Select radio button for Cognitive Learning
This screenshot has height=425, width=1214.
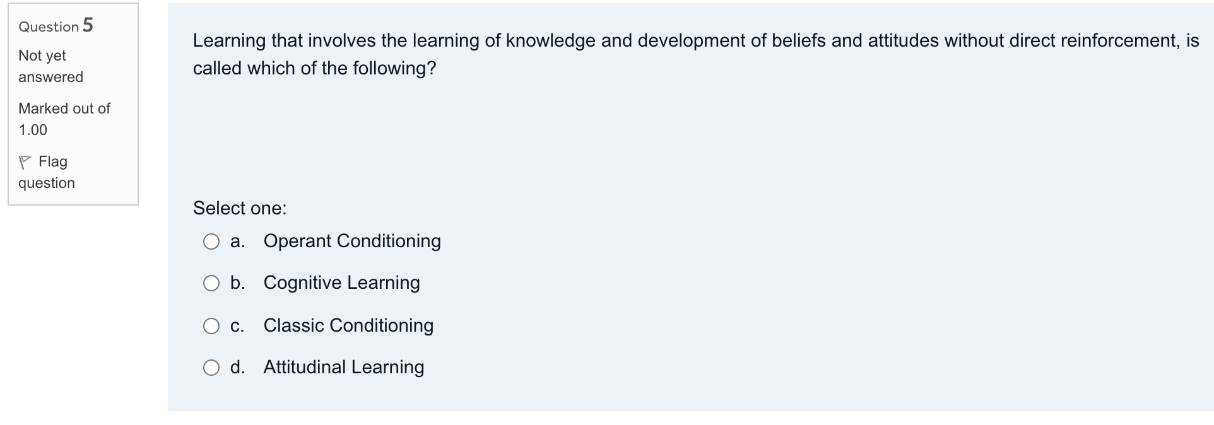point(211,283)
